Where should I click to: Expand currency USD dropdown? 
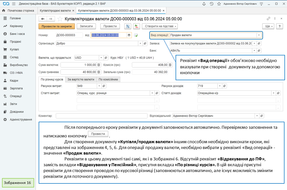[x=101, y=58]
